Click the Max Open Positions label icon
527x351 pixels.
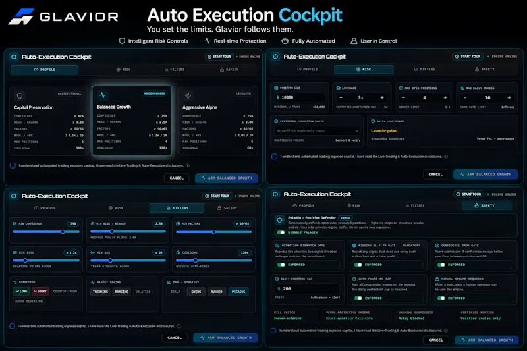point(401,88)
